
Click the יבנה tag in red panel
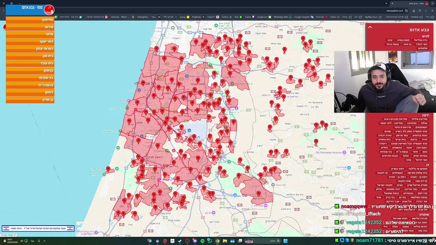(390, 40)
